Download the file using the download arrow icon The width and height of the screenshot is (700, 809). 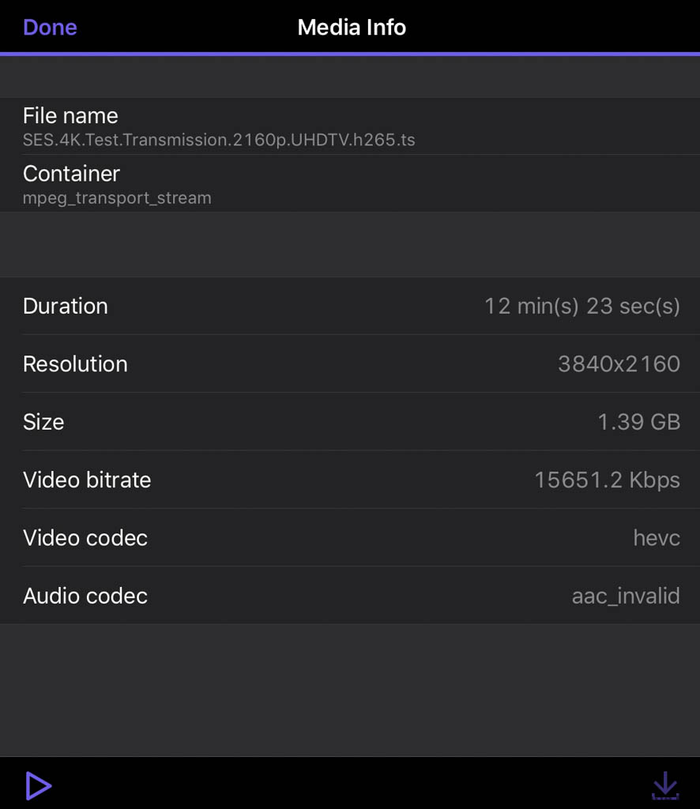coord(665,785)
